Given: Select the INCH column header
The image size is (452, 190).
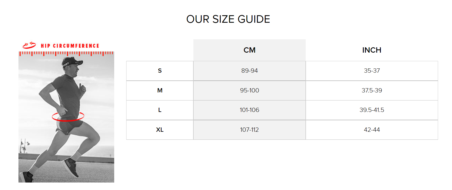Looking at the screenshot, I should pyautogui.click(x=372, y=50).
